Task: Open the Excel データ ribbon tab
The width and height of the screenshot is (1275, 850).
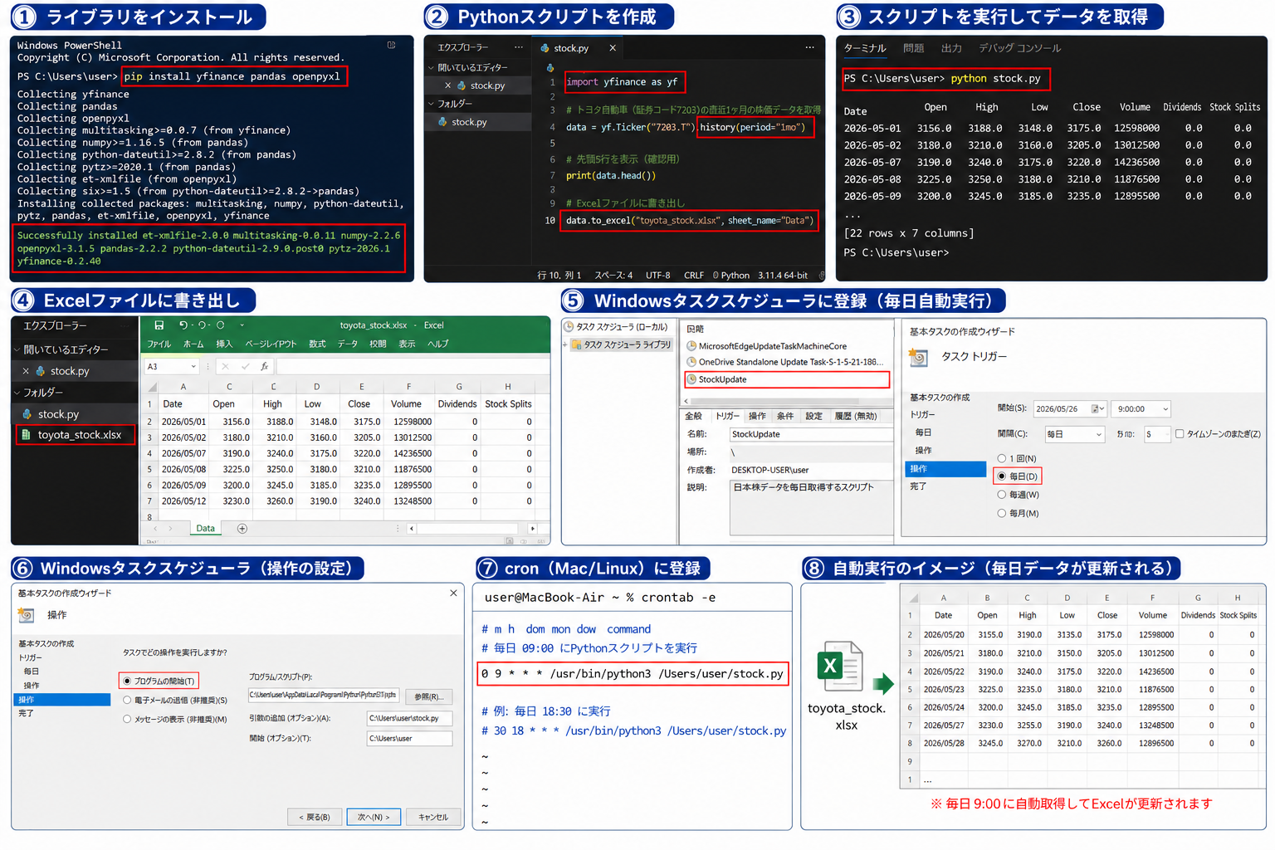Action: [348, 344]
